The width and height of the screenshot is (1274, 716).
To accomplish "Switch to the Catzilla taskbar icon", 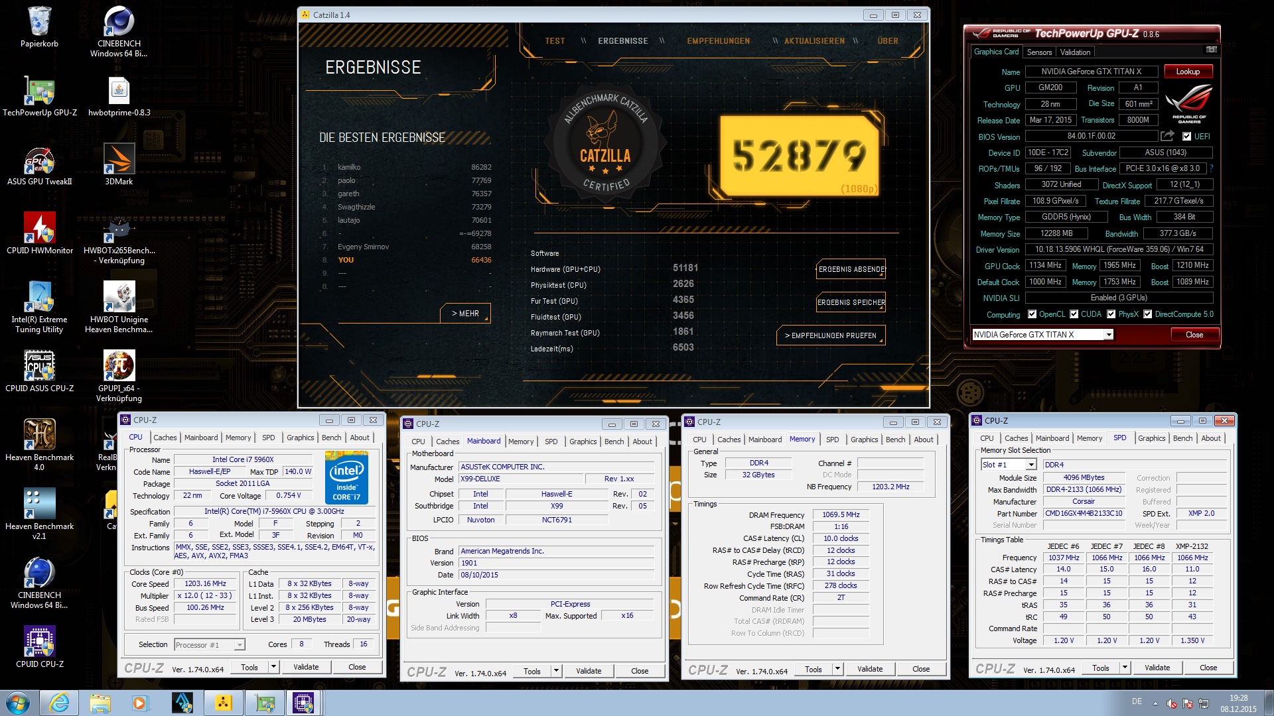I will click(223, 703).
